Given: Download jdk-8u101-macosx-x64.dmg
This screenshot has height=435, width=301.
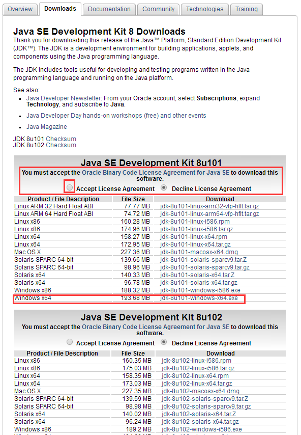Looking at the screenshot, I should 199,252.
